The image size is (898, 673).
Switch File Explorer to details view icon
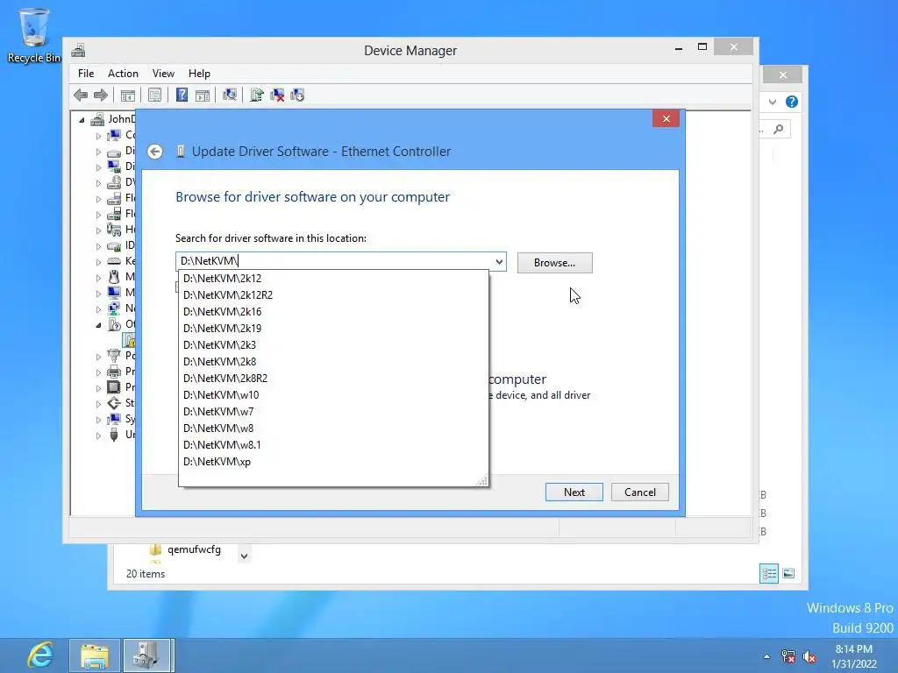(768, 573)
